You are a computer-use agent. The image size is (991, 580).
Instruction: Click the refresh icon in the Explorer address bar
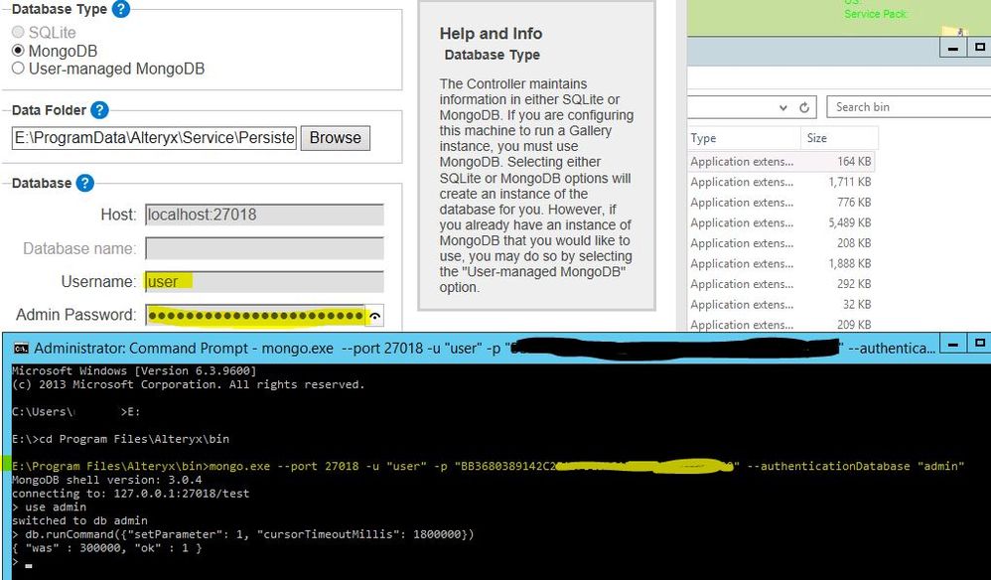point(804,107)
